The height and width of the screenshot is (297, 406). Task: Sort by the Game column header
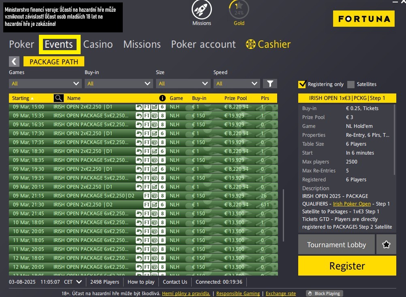176,98
